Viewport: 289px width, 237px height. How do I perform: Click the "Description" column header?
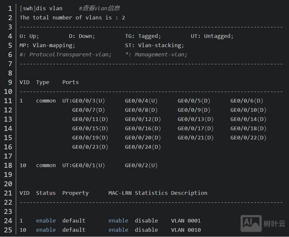[x=189, y=193]
